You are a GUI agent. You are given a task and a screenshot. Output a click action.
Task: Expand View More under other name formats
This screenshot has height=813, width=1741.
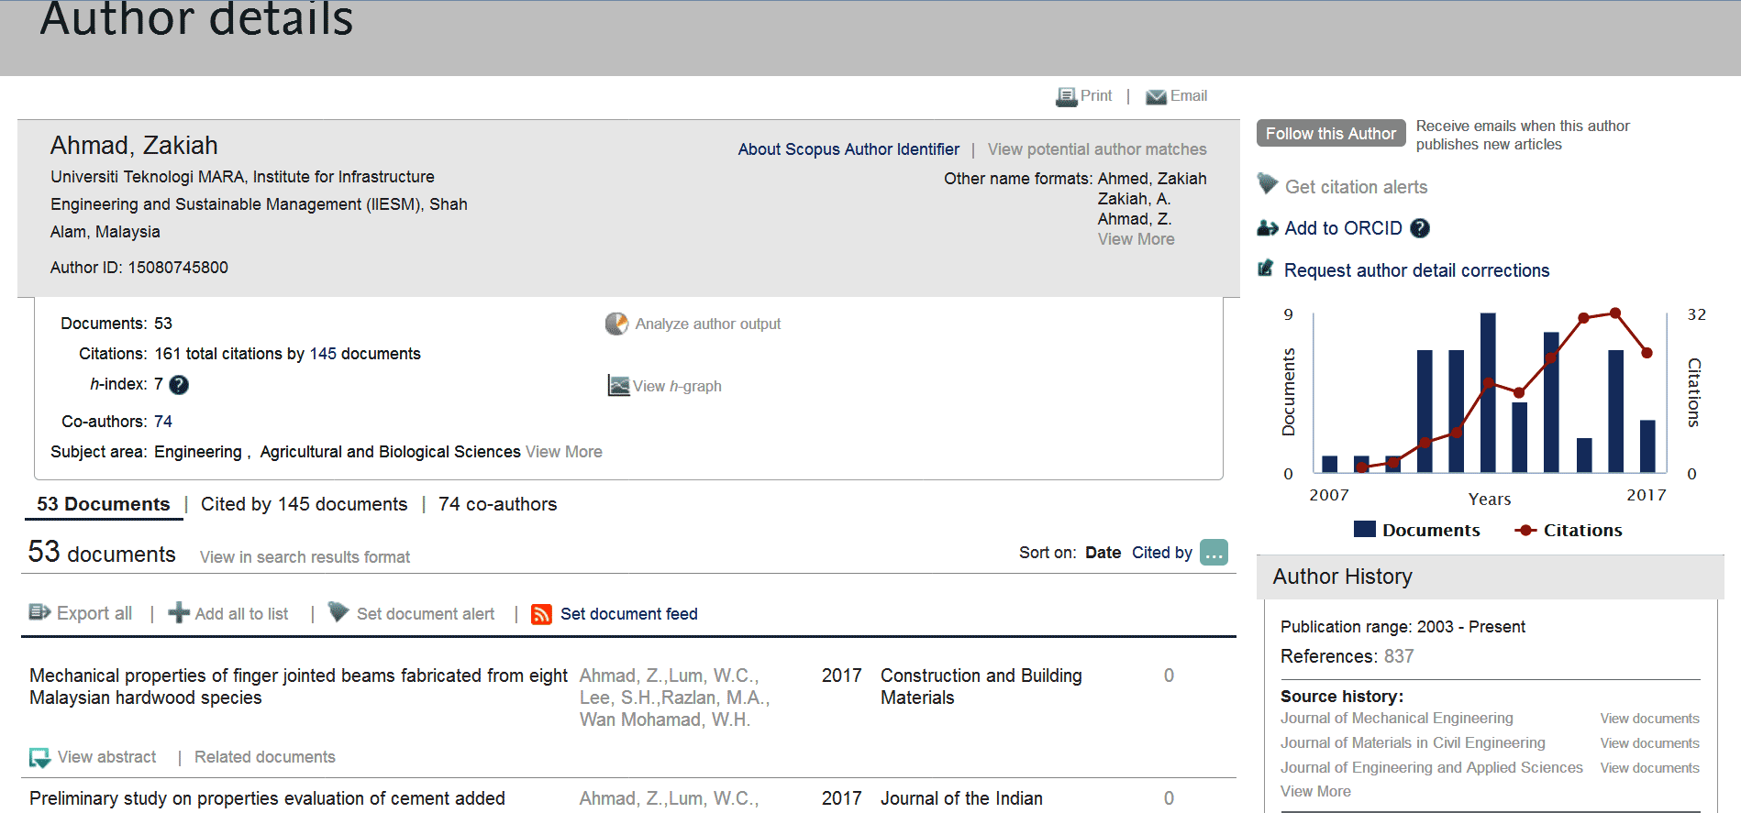tap(1136, 239)
